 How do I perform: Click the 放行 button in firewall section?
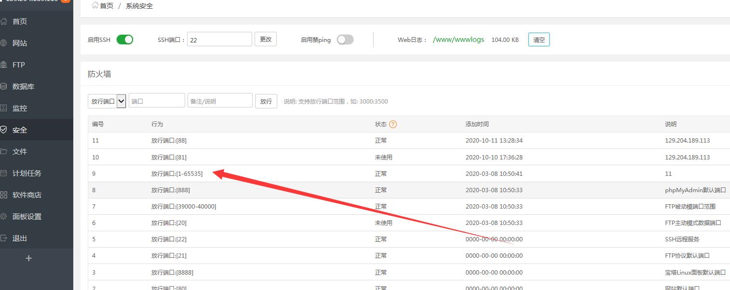point(266,101)
